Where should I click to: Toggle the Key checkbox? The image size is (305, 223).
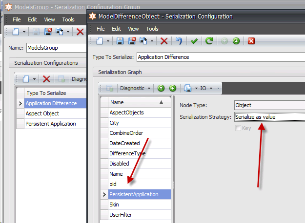coord(238,128)
